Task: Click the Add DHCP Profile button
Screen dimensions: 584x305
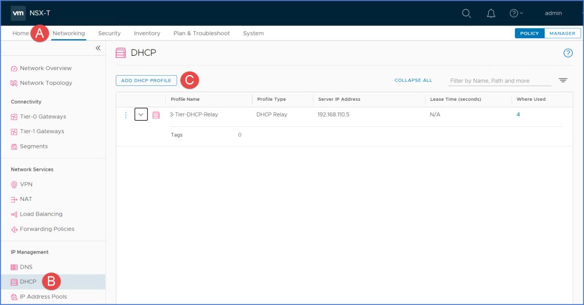Action: point(146,81)
